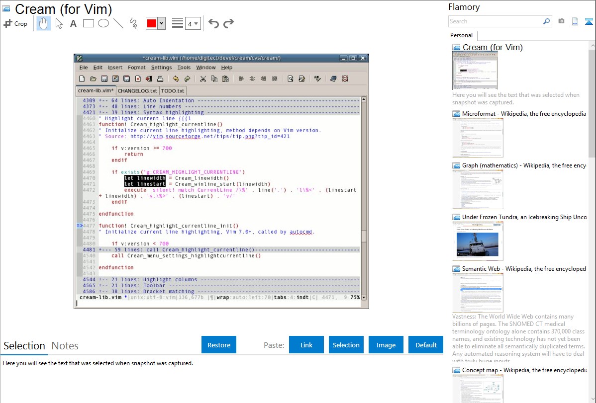Open the Format menu in Cream window
596x403 pixels.
(137, 68)
